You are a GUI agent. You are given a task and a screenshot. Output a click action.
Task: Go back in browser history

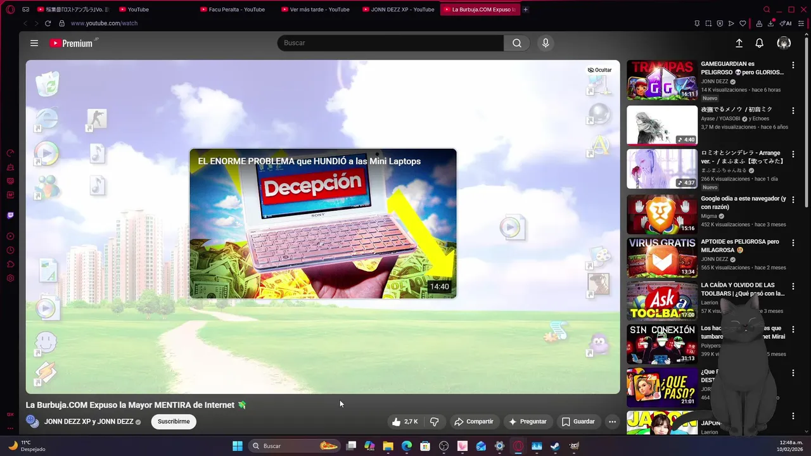(x=25, y=23)
